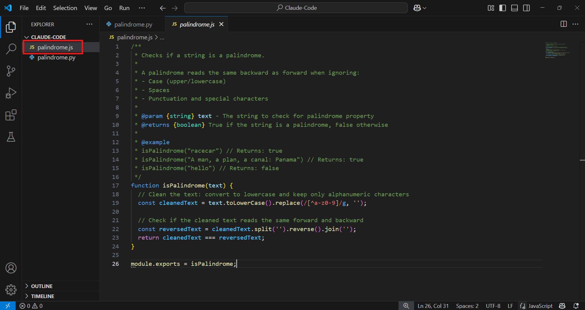585x310 pixels.
Task: Select language mode JavaScript
Action: click(540, 306)
